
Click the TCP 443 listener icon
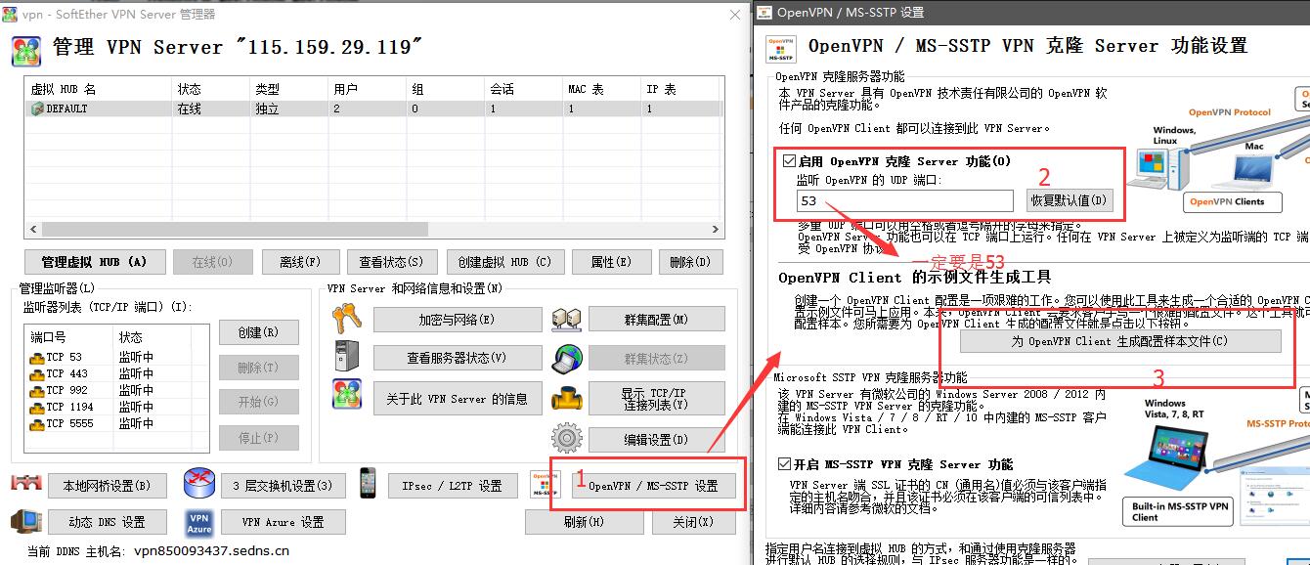tap(37, 373)
